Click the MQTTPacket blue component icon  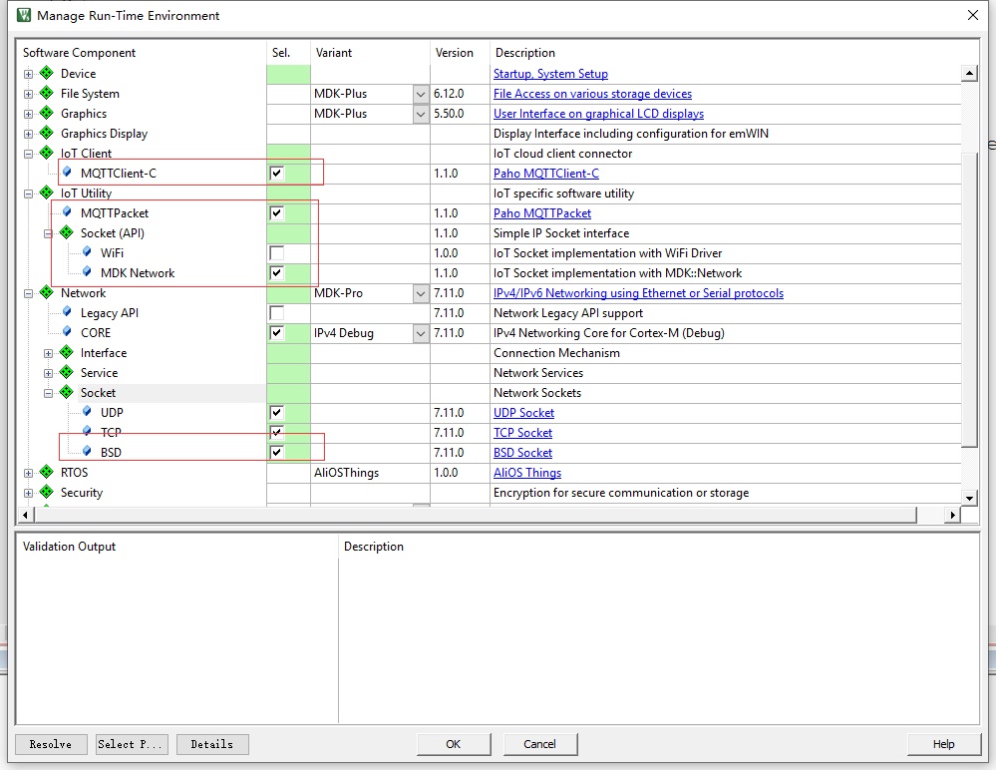click(x=67, y=212)
